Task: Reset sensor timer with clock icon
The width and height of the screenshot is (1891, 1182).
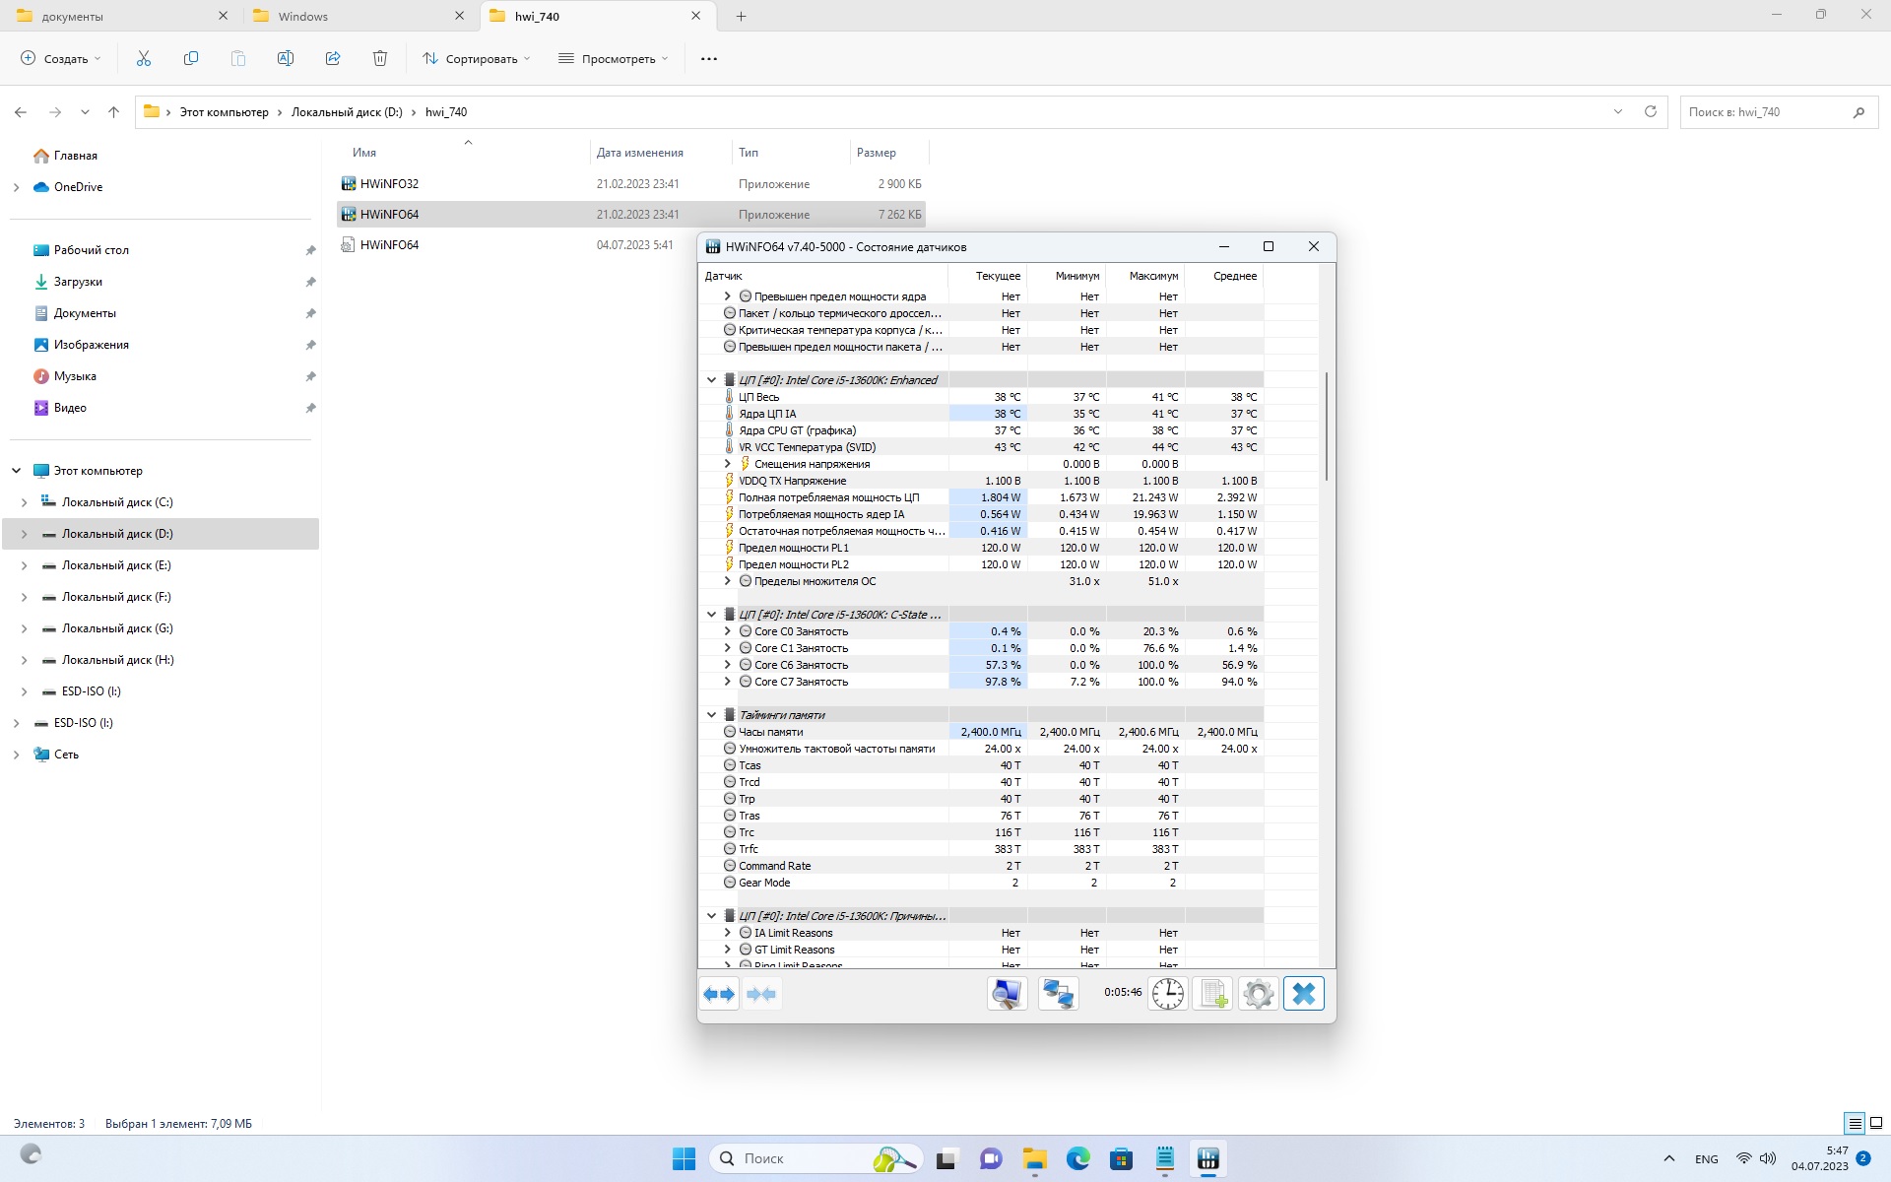Action: [x=1168, y=994]
